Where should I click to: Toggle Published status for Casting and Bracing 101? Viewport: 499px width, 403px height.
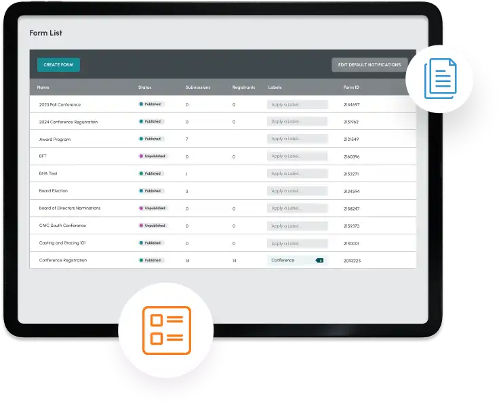[x=152, y=242]
